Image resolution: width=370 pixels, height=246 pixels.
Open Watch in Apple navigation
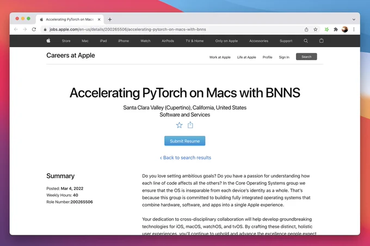click(x=145, y=41)
